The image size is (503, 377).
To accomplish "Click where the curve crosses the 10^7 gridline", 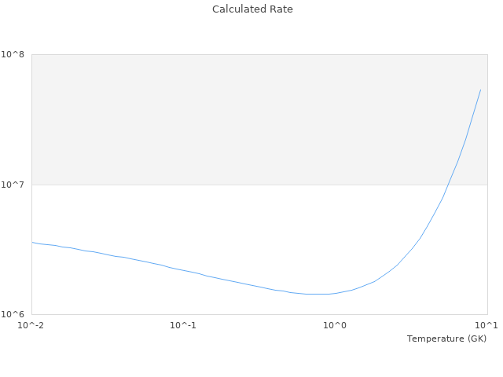I will [x=447, y=185].
